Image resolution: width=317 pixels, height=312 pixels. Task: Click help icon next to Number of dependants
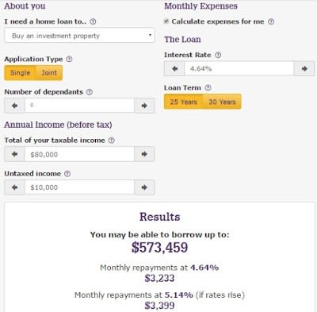[90, 92]
